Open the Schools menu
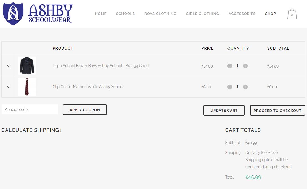The image size is (307, 189). (125, 14)
